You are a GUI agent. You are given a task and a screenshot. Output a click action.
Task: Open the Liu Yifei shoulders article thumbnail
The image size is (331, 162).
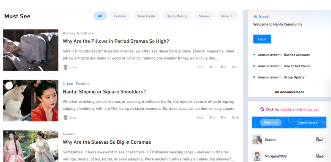(31, 100)
